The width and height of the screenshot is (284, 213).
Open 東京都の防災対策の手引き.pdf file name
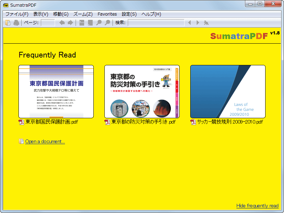[143, 122]
